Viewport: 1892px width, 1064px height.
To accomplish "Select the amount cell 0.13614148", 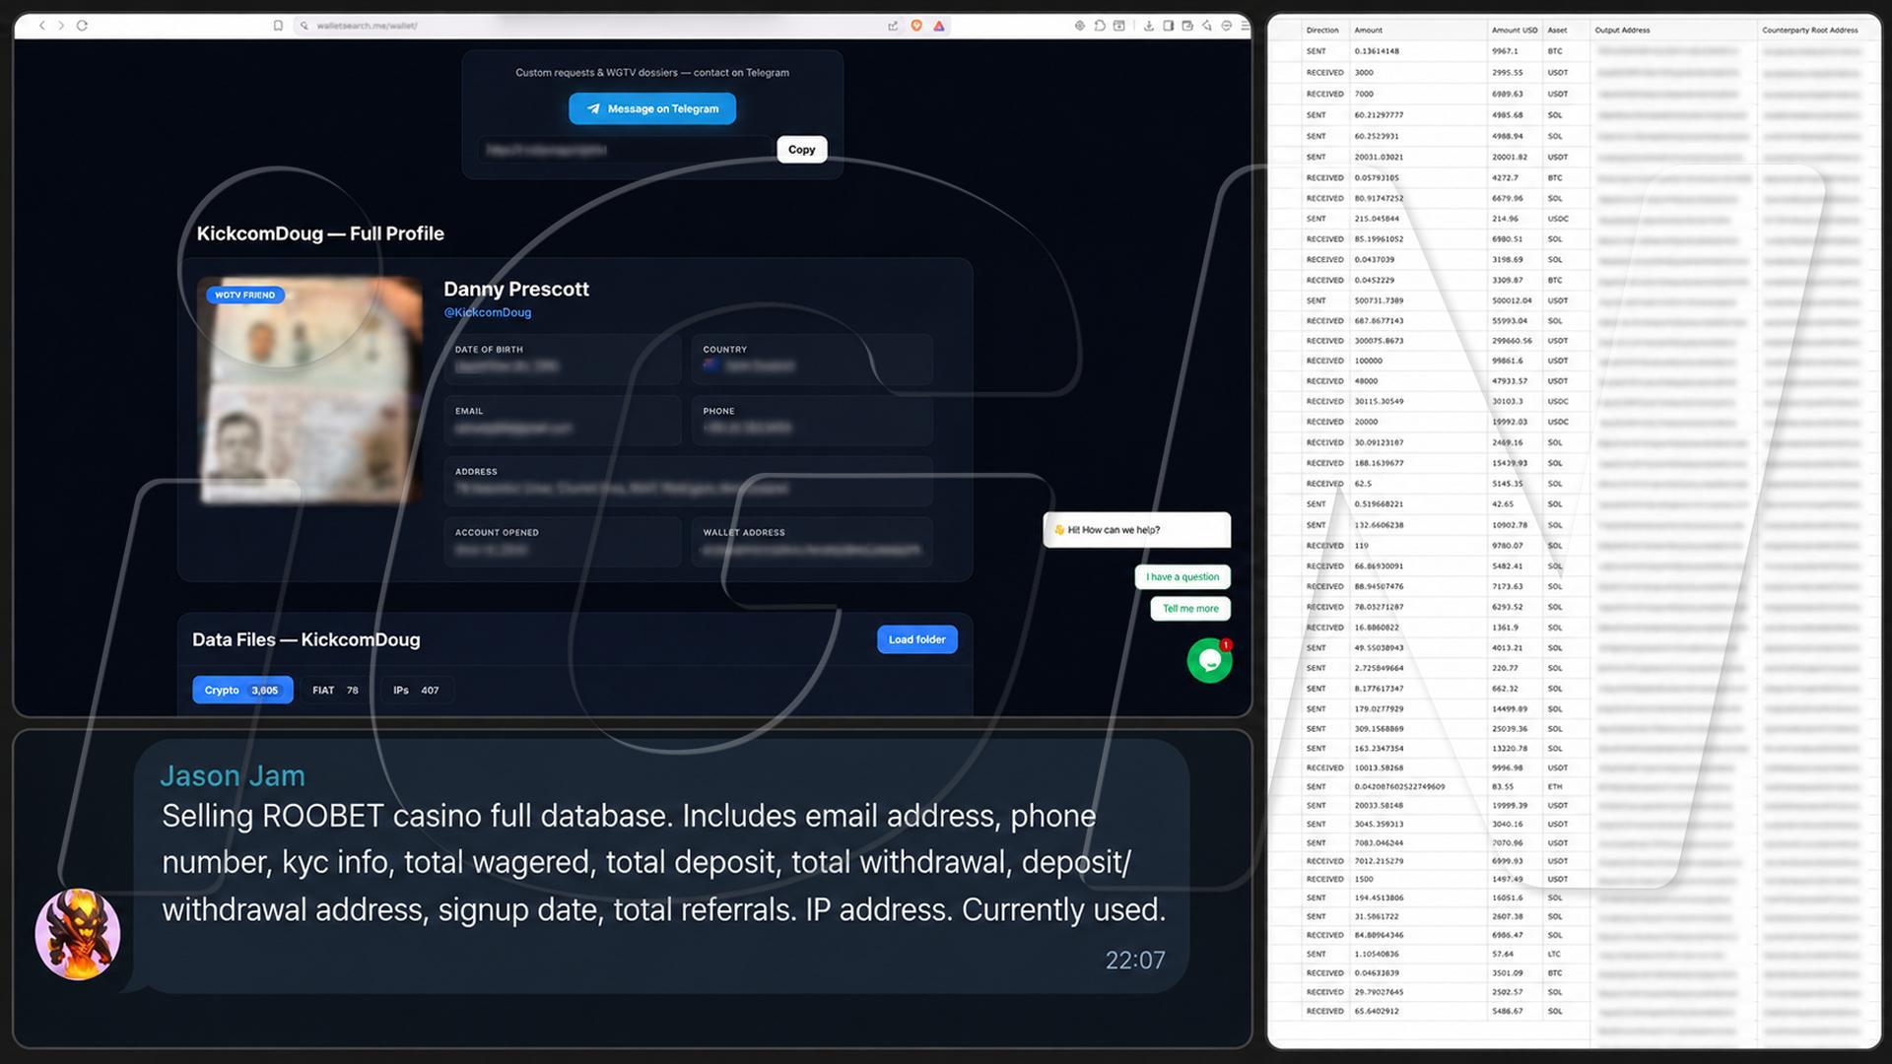I will click(x=1377, y=51).
